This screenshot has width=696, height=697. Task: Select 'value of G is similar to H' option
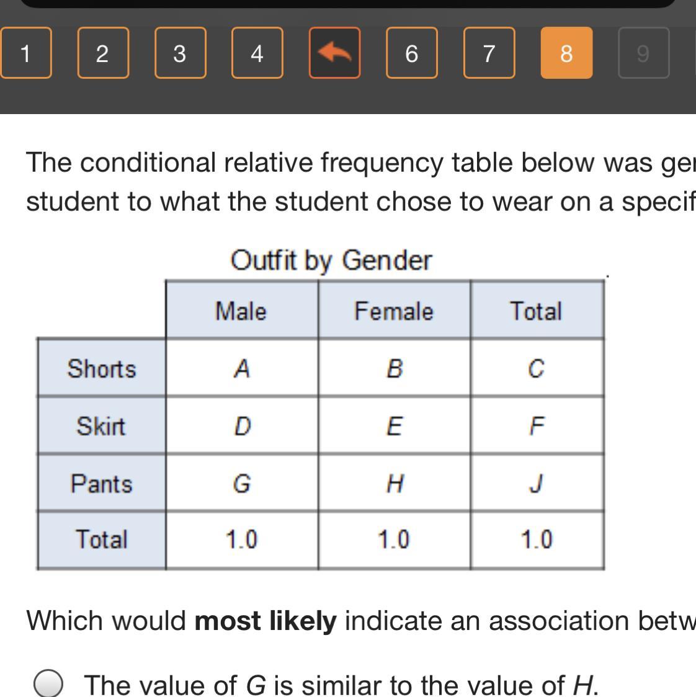click(x=48, y=684)
